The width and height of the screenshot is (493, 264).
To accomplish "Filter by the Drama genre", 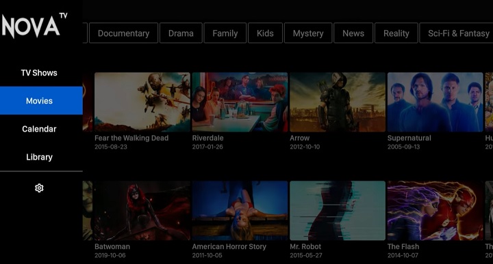I will pos(181,33).
